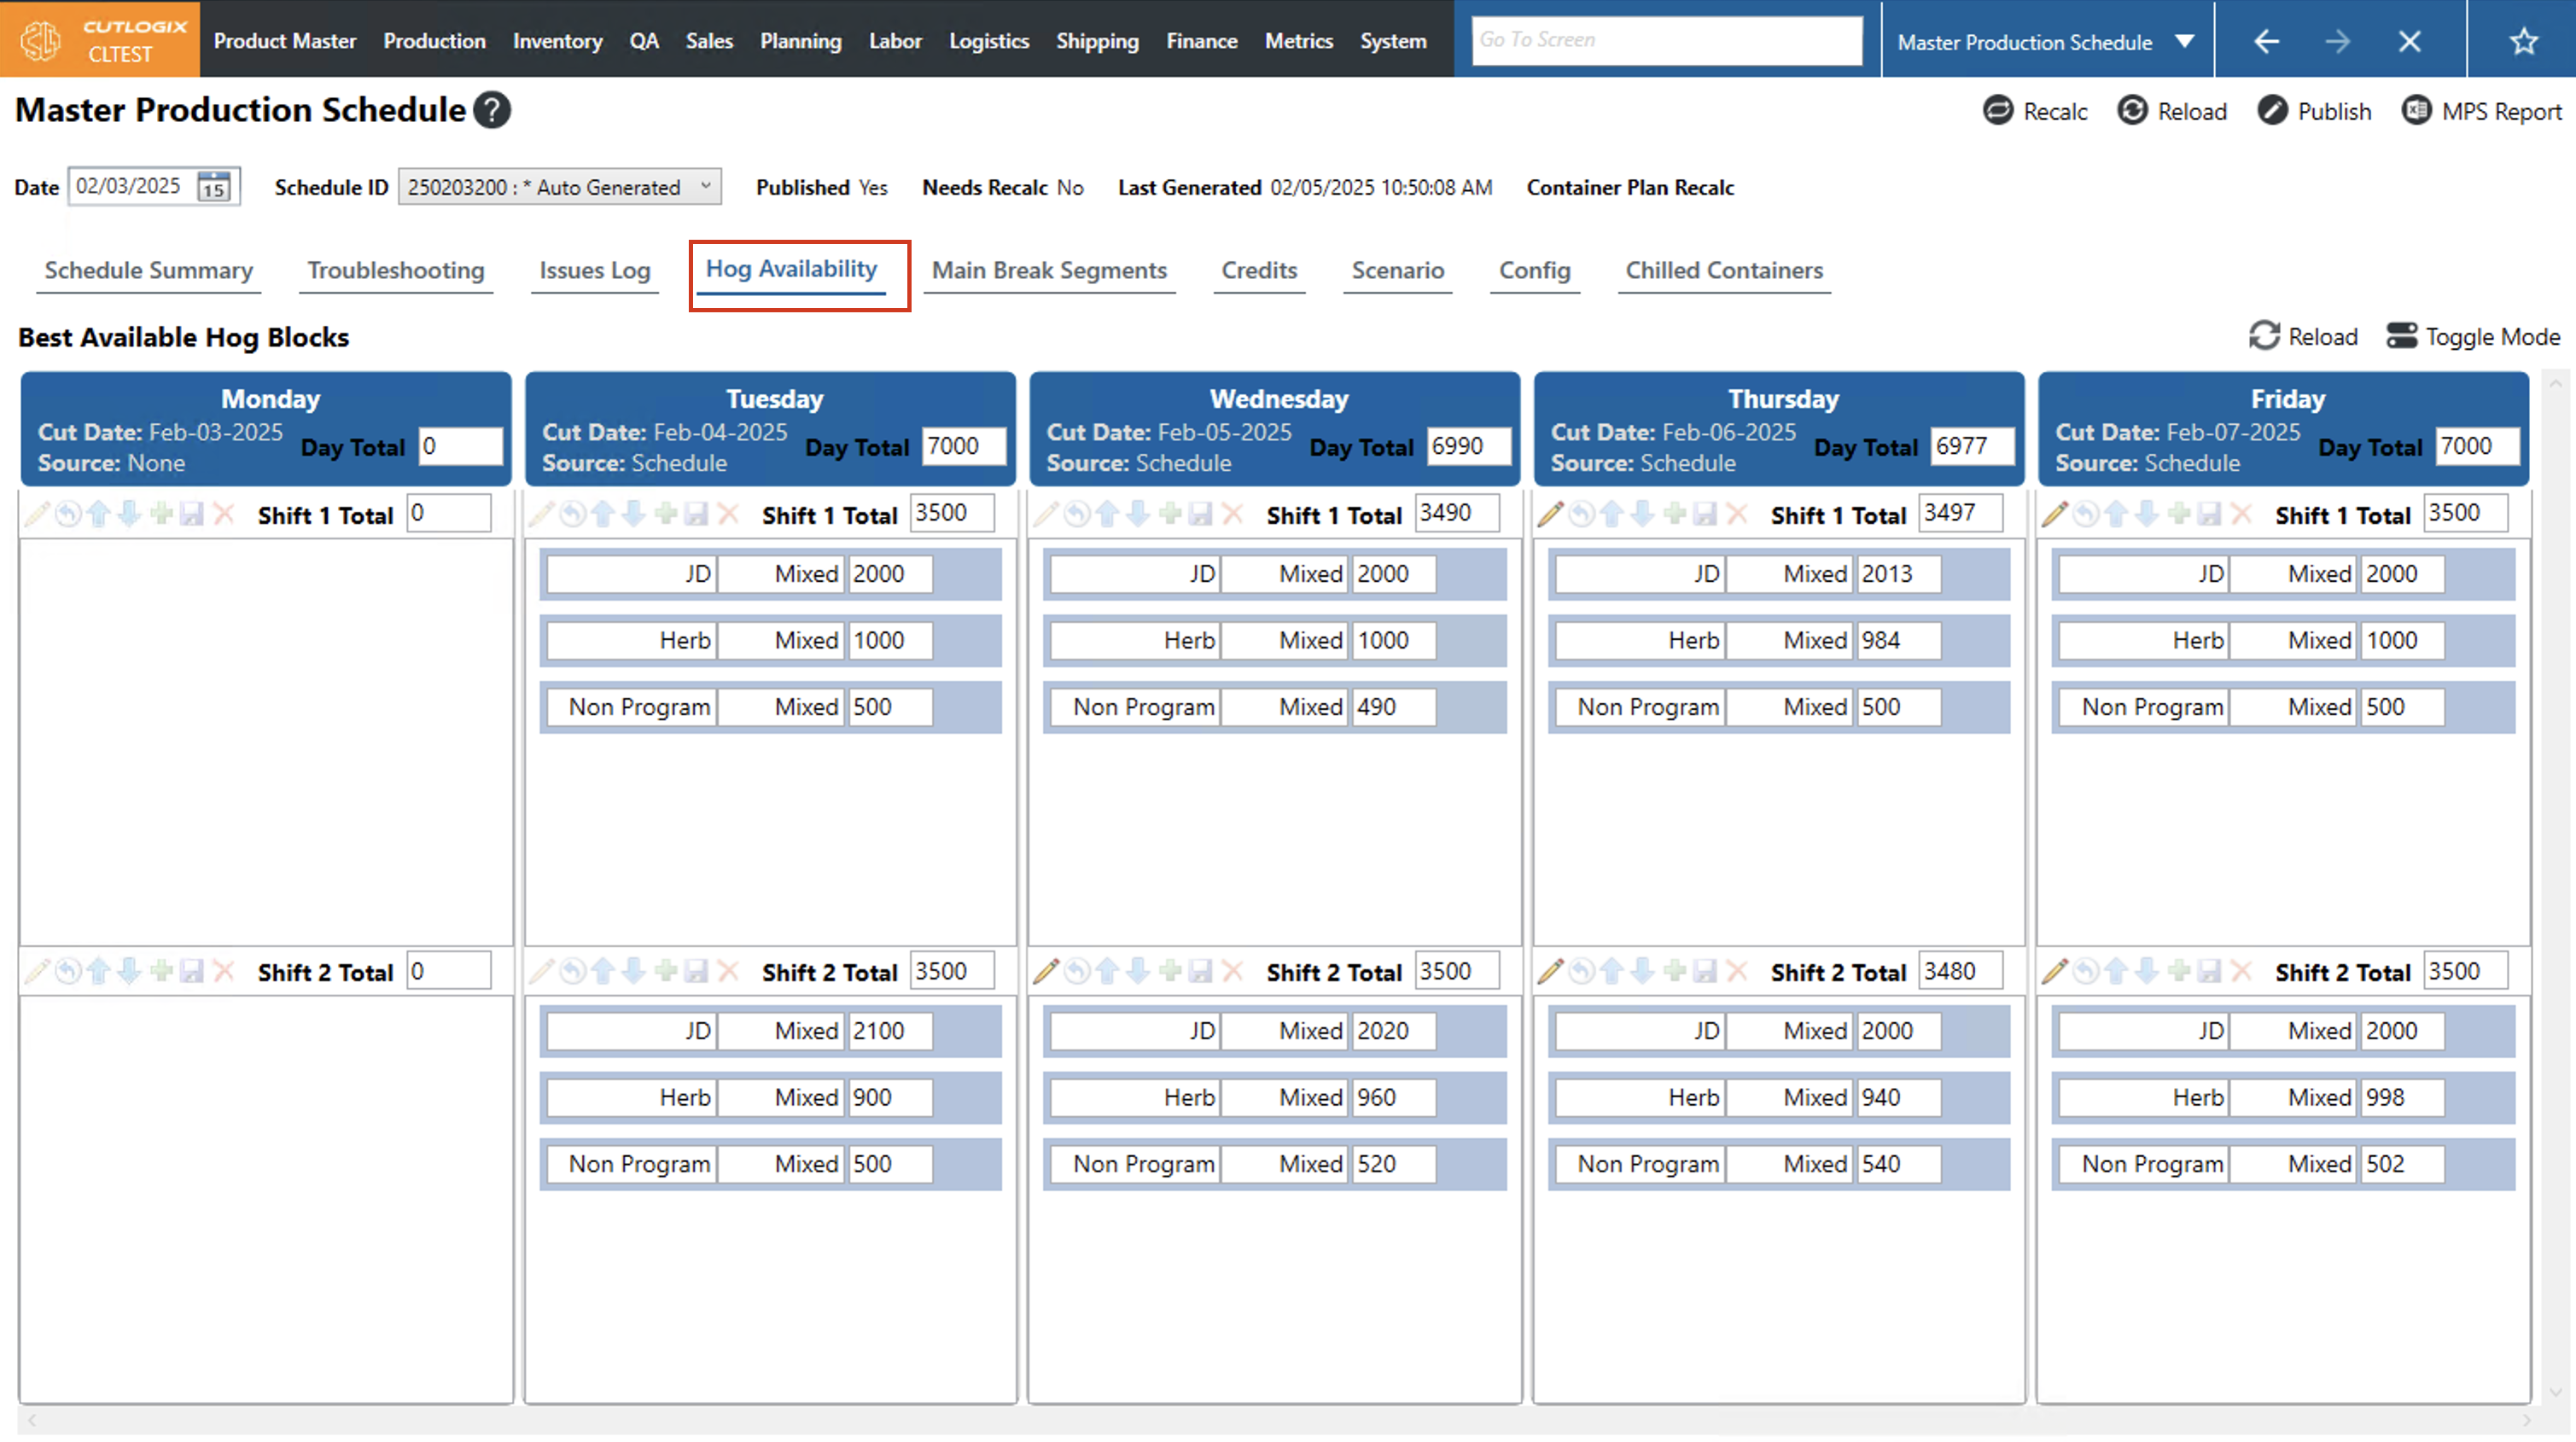Screen dimensions: 2576x1442
Task: Click Thursday Shift 1 edit pencil icon
Action: (1550, 514)
